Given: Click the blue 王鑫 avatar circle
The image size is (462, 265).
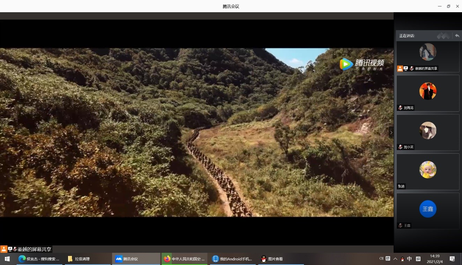Looking at the screenshot, I should (x=428, y=209).
